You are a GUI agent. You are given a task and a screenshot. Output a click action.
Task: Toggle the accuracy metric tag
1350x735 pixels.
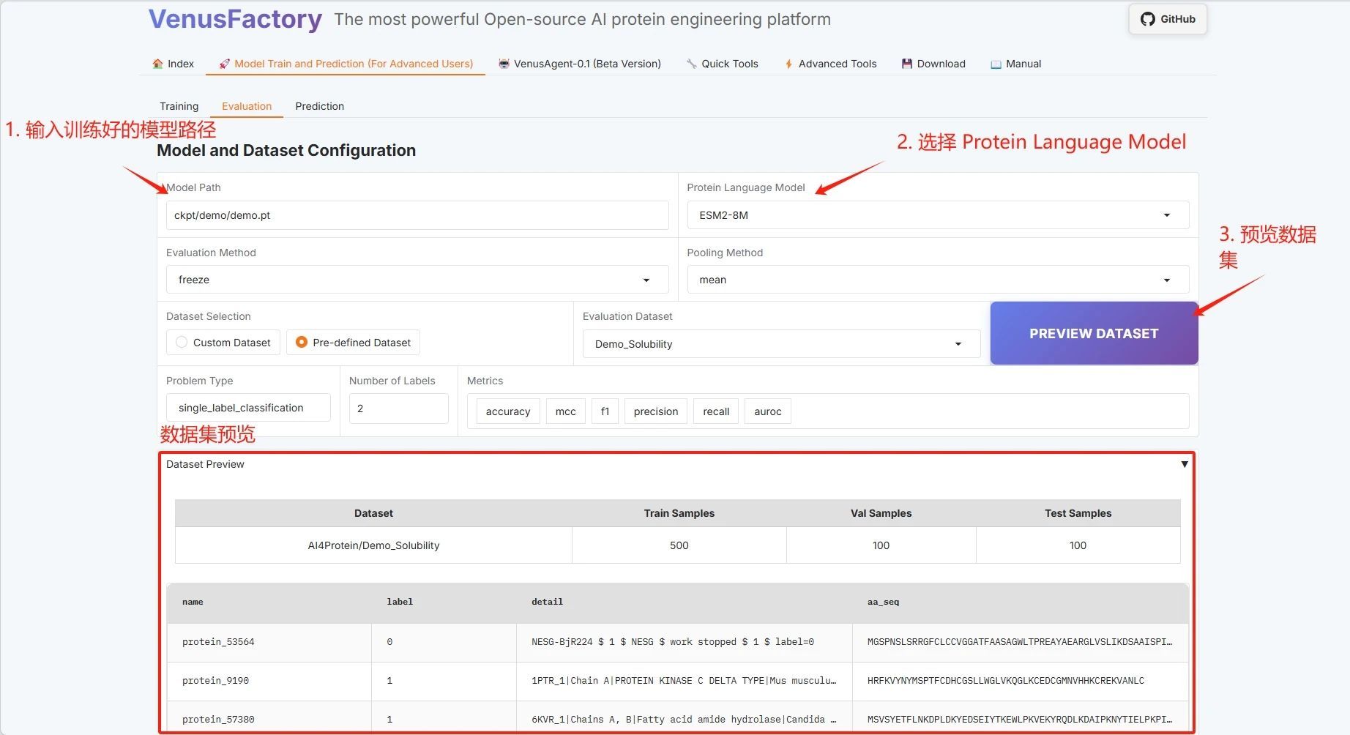(x=507, y=411)
